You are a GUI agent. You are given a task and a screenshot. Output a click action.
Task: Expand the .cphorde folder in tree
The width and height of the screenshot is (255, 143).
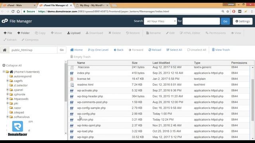(8, 94)
